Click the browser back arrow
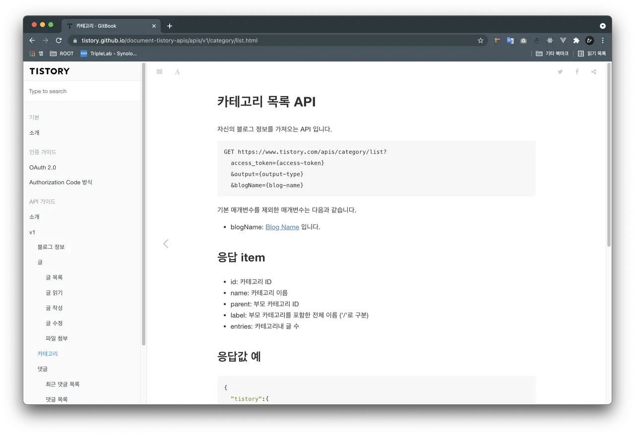635x435 pixels. (x=32, y=41)
